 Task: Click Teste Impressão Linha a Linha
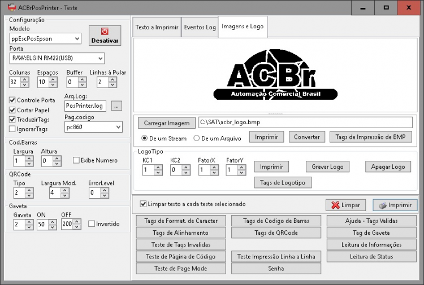coord(276,256)
